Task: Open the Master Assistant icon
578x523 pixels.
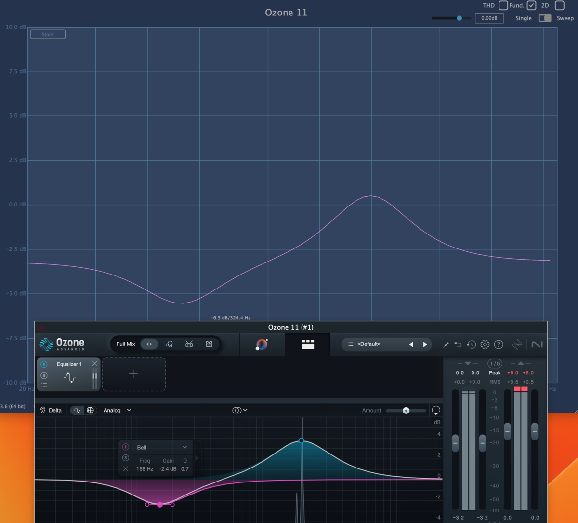Action: coord(262,344)
